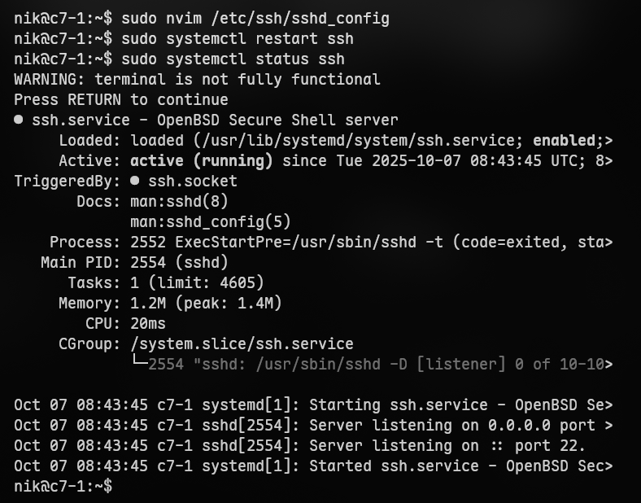This screenshot has height=503, width=641.
Task: Click the truncation arrow after "0 of 10-10"
Action: coord(609,364)
